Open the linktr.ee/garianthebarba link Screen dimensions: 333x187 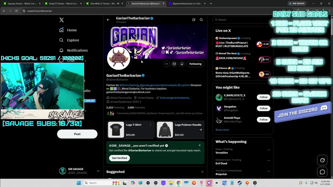tap(175, 98)
